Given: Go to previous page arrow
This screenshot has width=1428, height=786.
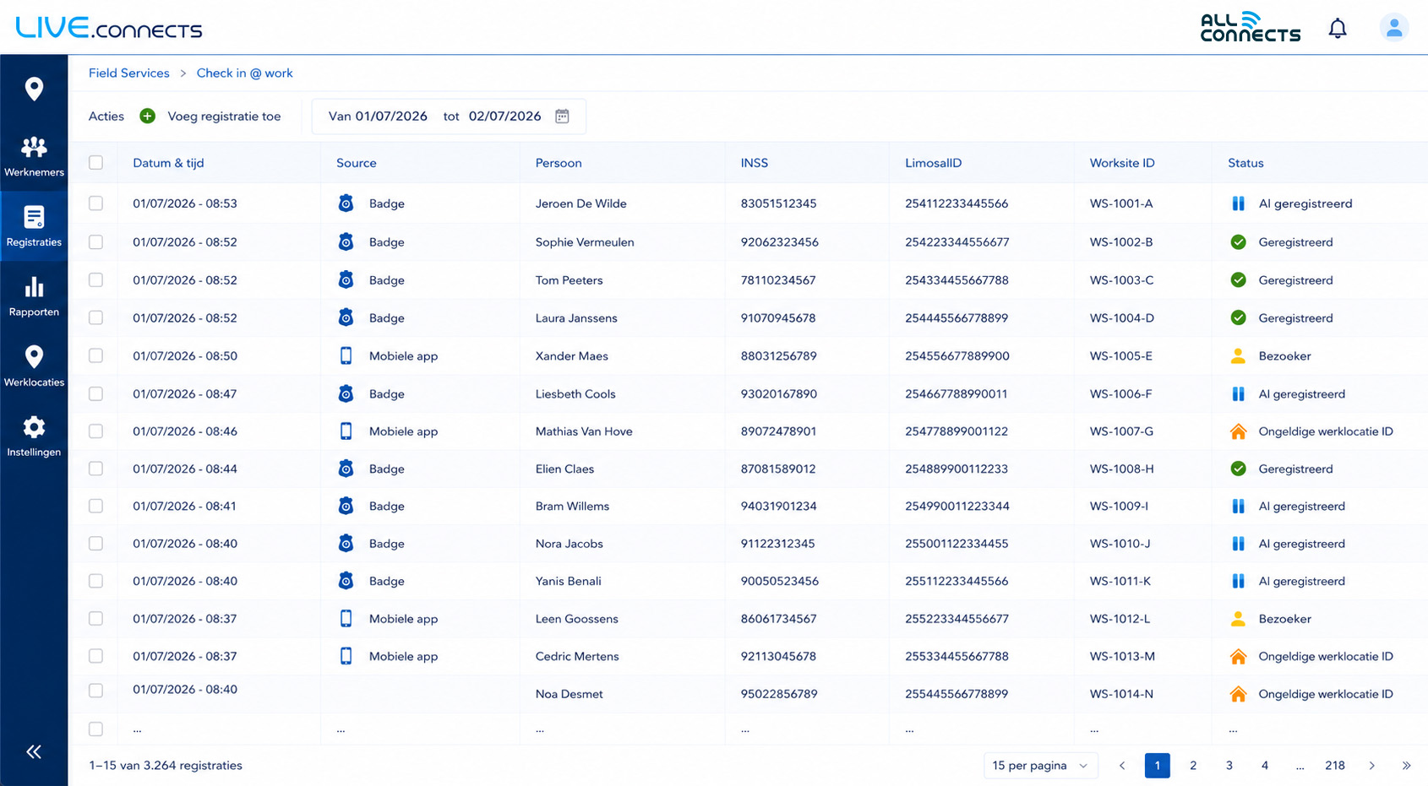Looking at the screenshot, I should tap(1122, 766).
